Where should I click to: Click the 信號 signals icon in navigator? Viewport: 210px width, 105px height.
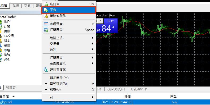click(1, 55)
